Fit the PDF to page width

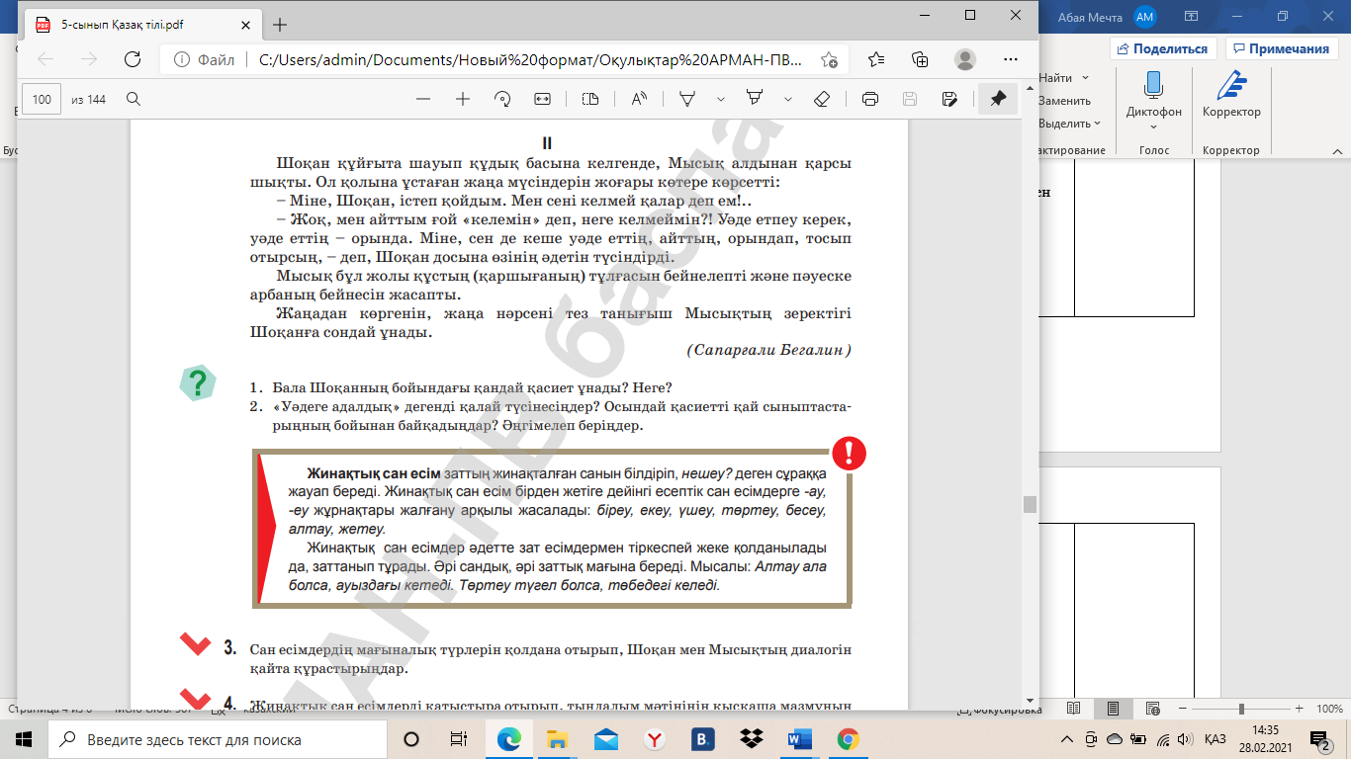[x=542, y=99]
